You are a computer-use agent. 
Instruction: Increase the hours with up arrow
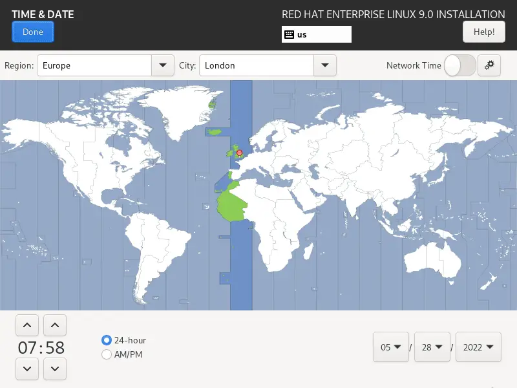[x=27, y=325]
